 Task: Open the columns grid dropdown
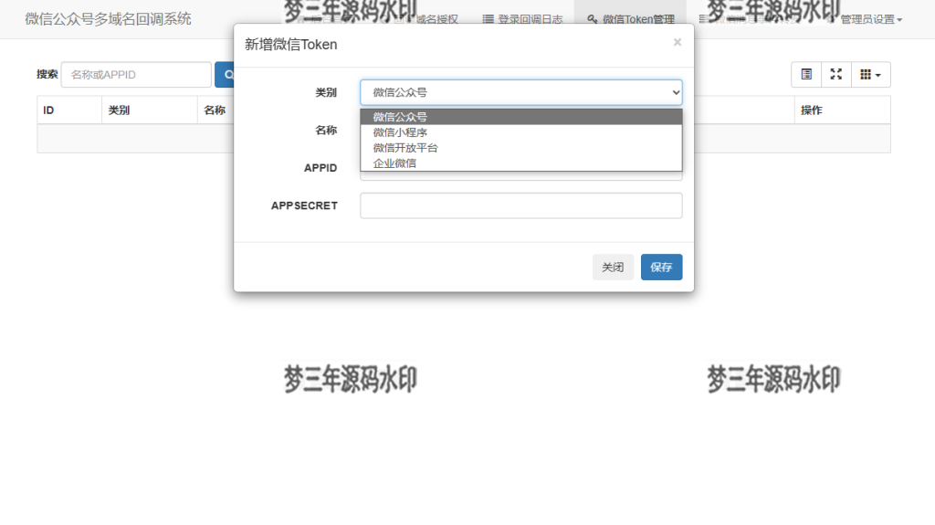[870, 75]
